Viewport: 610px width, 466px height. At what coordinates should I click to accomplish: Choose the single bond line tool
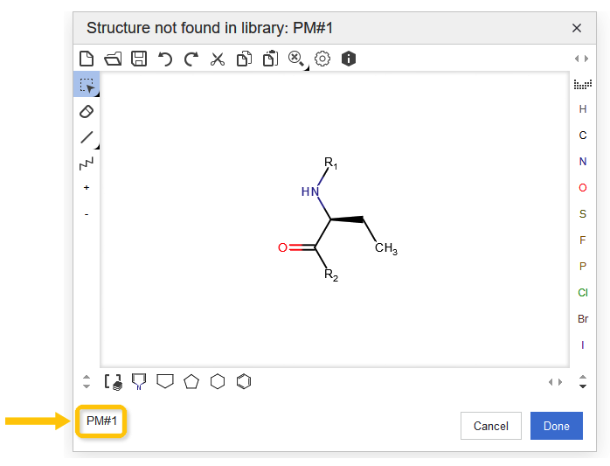tap(87, 137)
